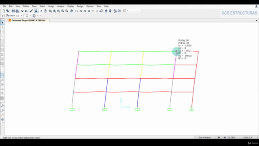The width and height of the screenshot is (259, 146).
Task: Open the Display menu
Action: click(70, 6)
